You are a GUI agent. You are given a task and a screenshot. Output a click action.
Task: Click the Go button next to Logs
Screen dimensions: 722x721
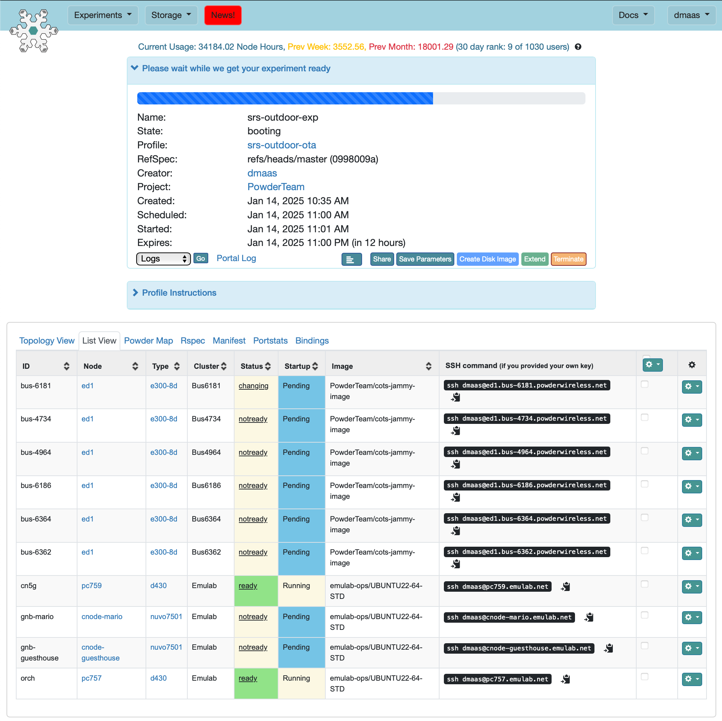point(201,259)
